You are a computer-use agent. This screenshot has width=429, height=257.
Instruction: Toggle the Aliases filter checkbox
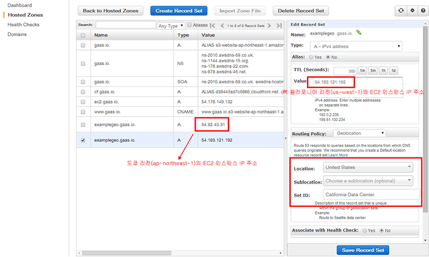(189, 25)
